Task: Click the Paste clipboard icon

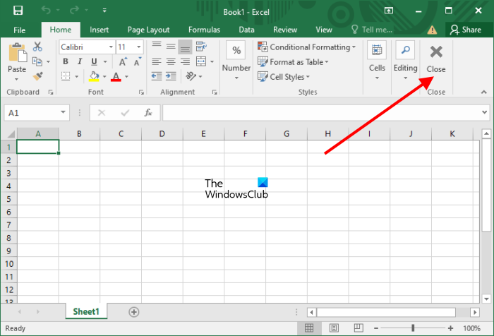Action: point(18,53)
